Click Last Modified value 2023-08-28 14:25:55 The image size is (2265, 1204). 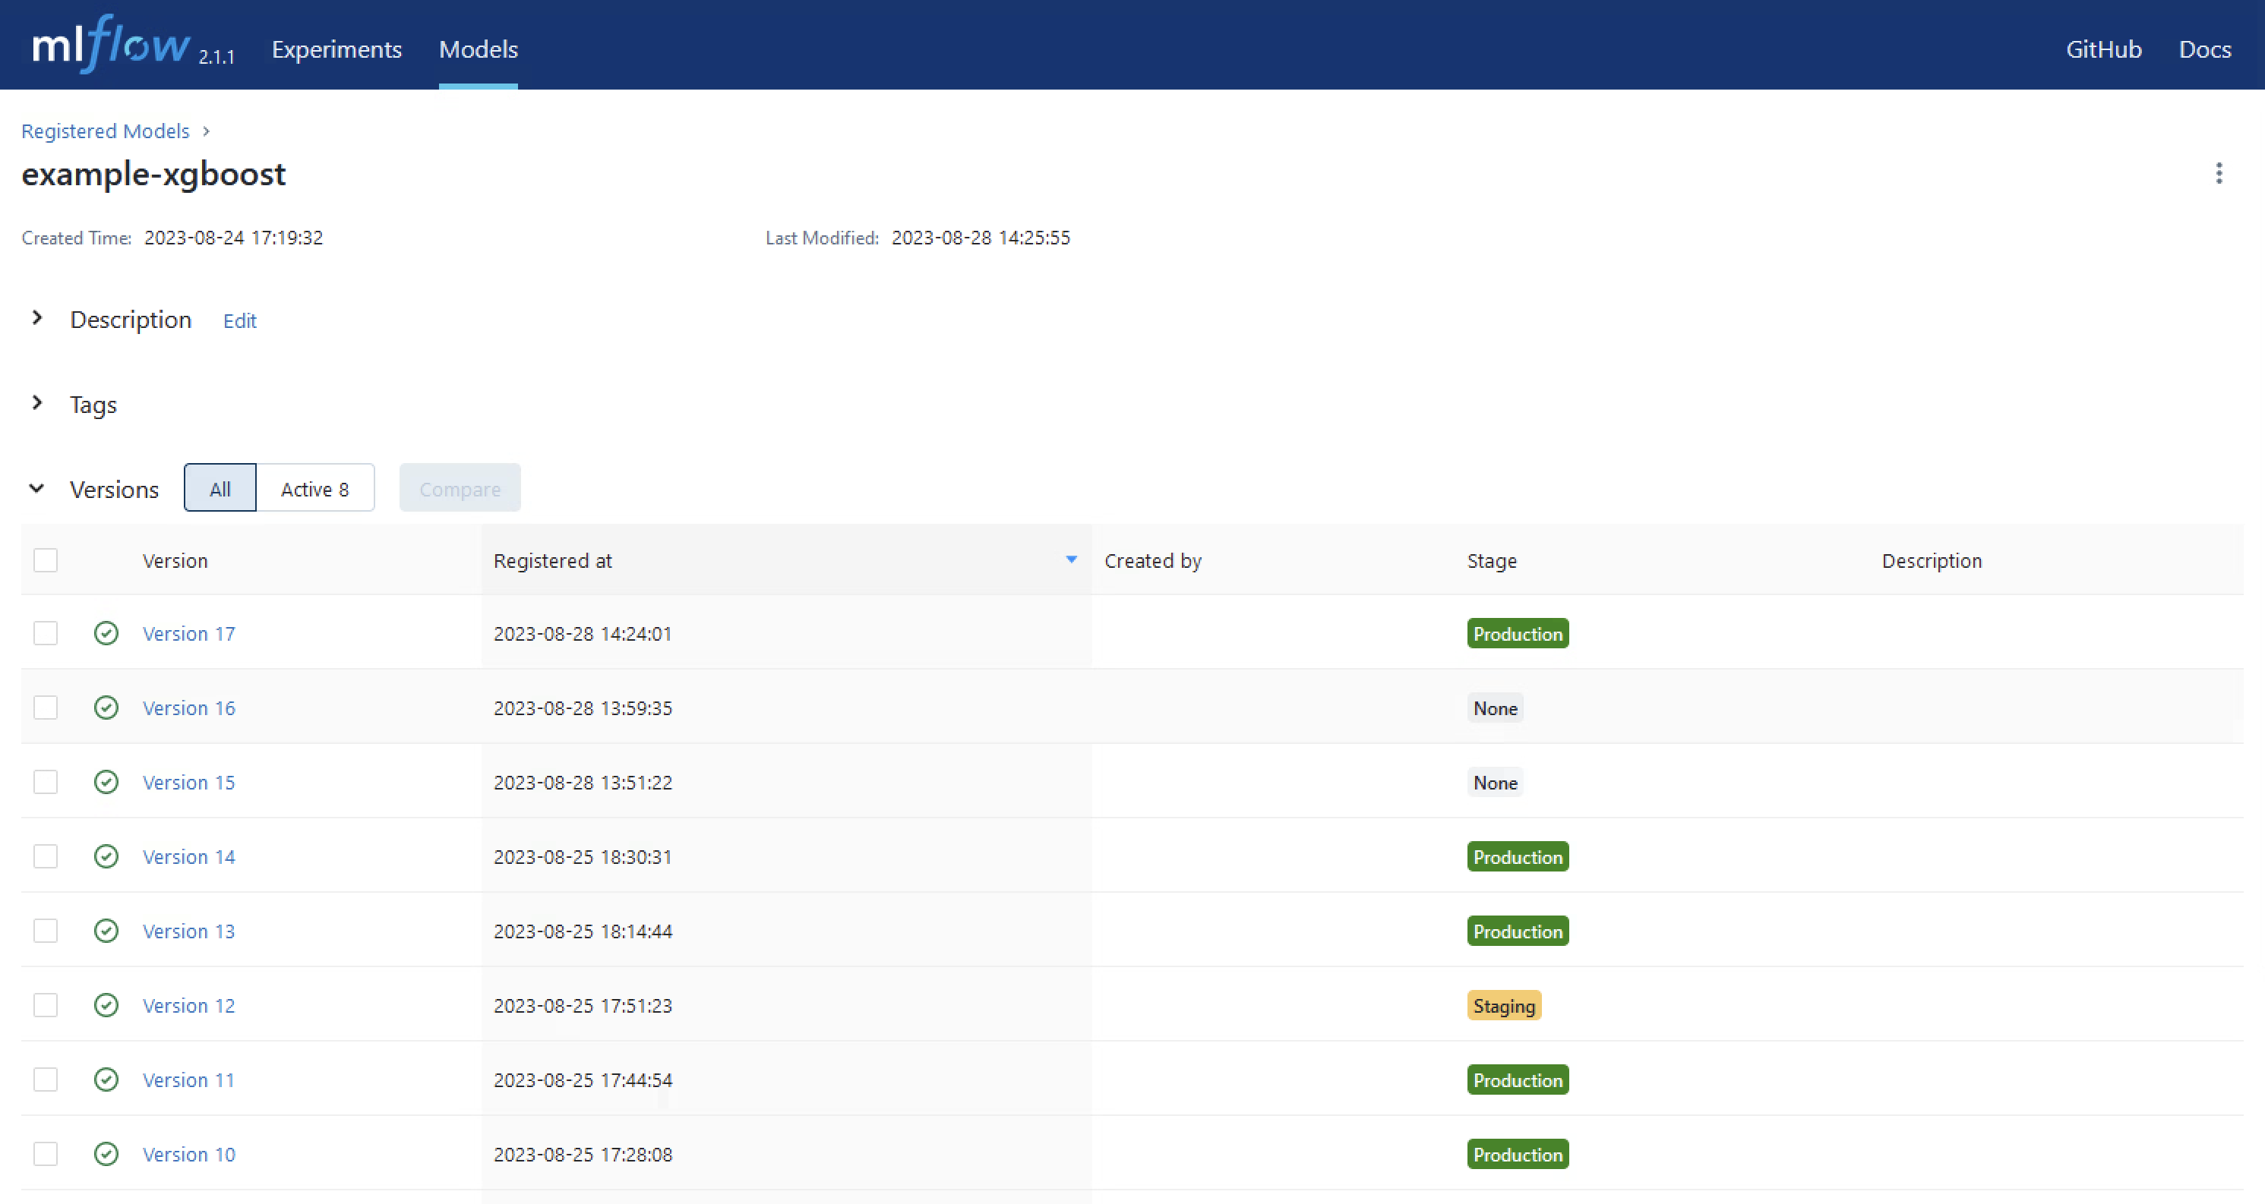[981, 238]
